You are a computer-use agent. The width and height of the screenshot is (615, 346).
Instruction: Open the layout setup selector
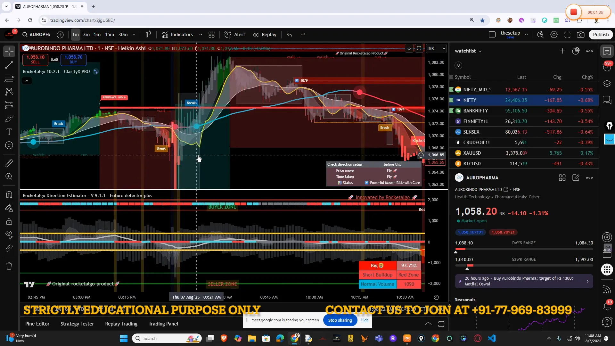pyautogui.click(x=492, y=35)
